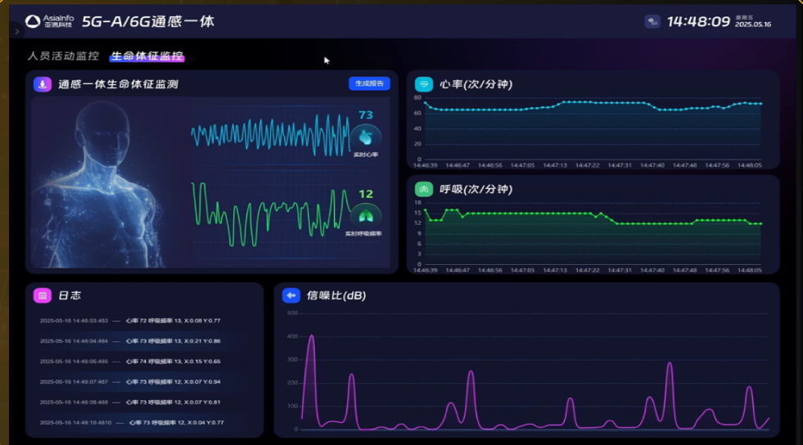This screenshot has height=445, width=803.
Task: Click the 生成报告 generate report button
Action: (369, 83)
